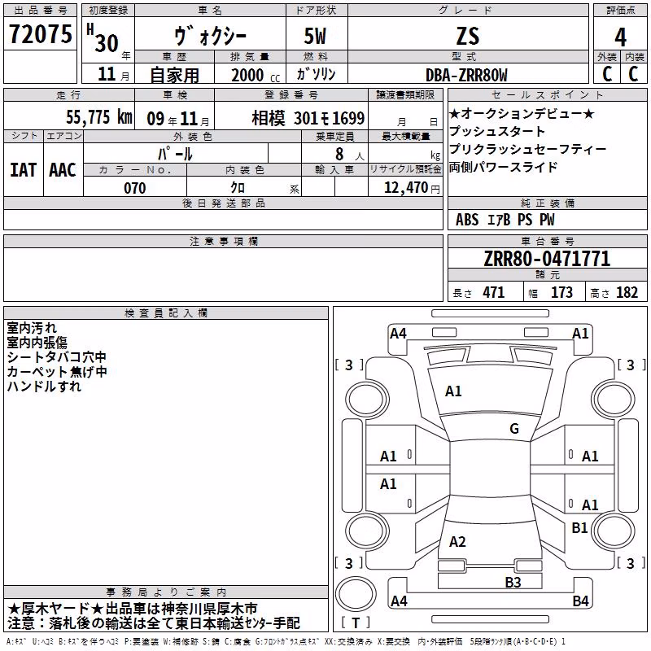The image size is (651, 651).
Task: Select the inspection expiry 09年11月
Action: coord(178,119)
